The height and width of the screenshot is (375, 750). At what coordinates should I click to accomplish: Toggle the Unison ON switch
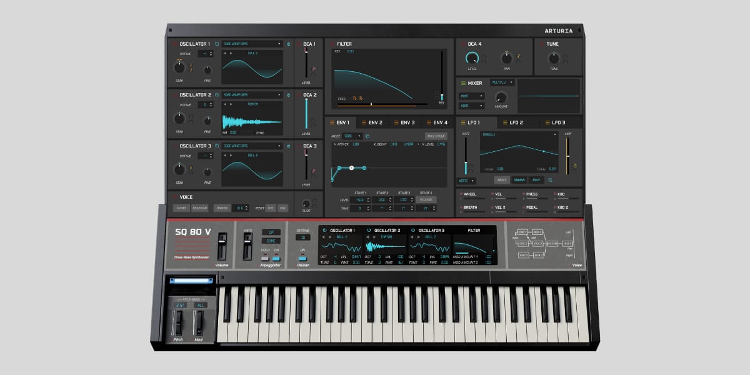(302, 257)
